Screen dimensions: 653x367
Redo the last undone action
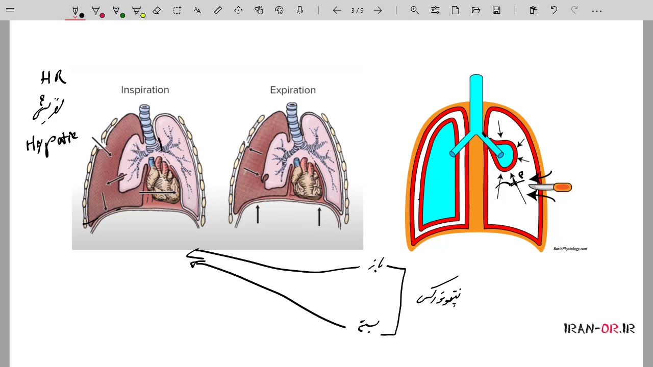[x=574, y=10]
